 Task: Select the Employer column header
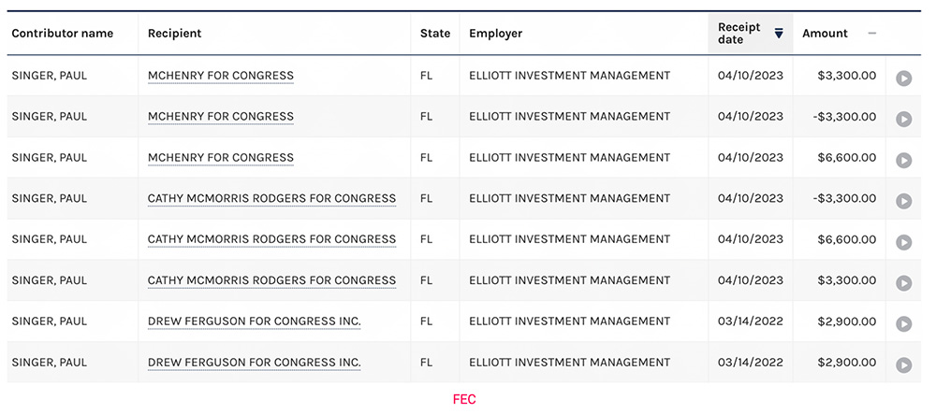(x=496, y=34)
